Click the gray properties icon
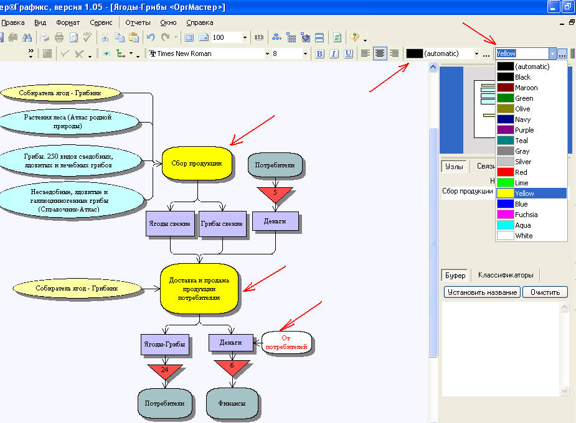 [x=47, y=53]
